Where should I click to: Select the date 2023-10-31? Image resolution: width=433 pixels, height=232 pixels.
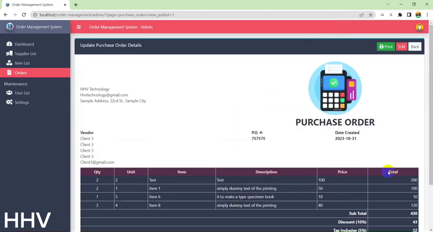pos(346,138)
